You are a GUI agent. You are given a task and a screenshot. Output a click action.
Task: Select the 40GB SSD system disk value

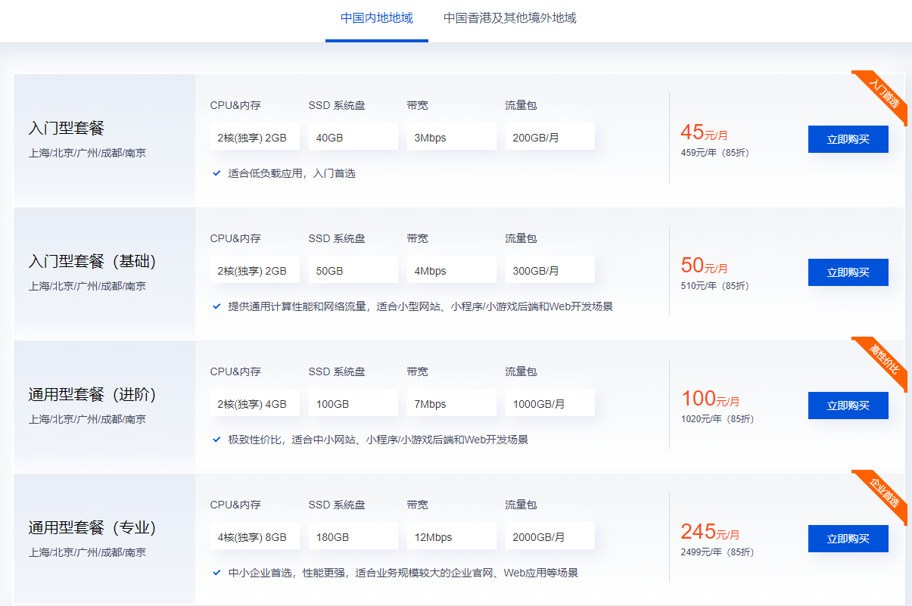coord(353,138)
